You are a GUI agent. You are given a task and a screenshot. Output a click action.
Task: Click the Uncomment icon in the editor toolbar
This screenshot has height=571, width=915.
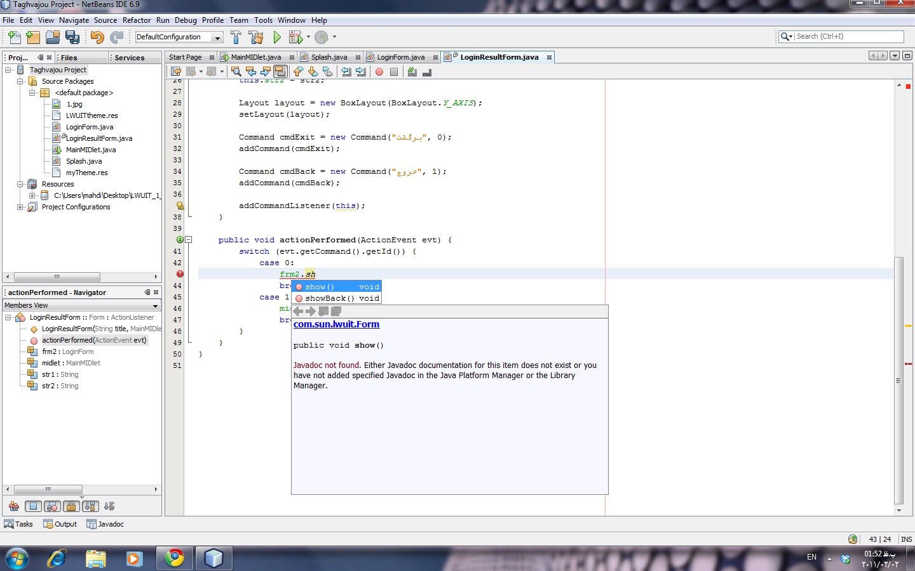click(x=427, y=72)
